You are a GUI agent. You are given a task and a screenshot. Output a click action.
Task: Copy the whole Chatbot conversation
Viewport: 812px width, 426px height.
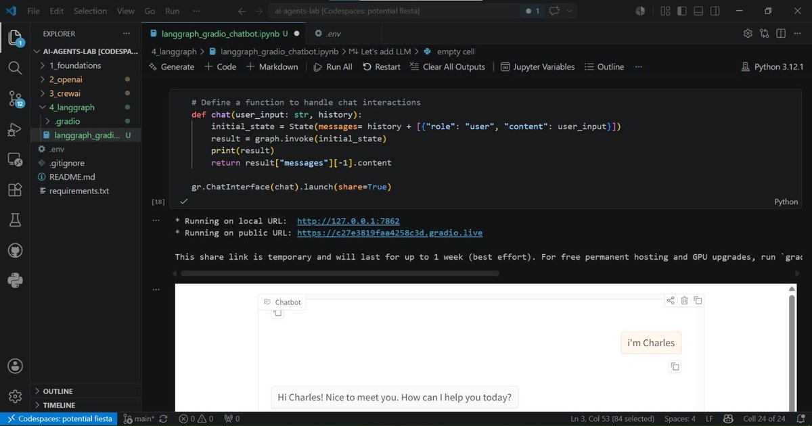click(x=698, y=301)
